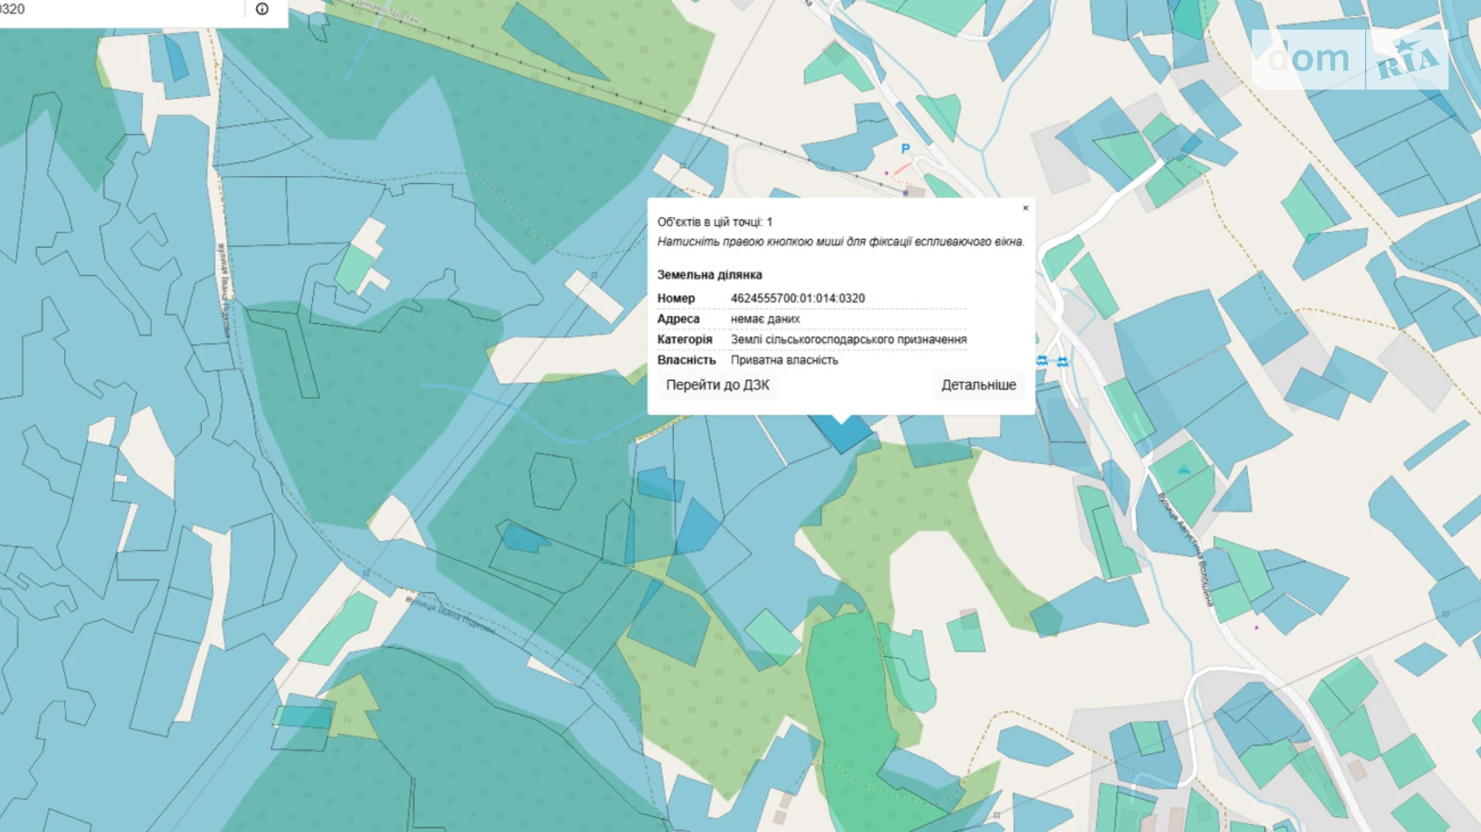Click purple dot marker near parking icon
The height and width of the screenshot is (832, 1481).
pyautogui.click(x=886, y=173)
